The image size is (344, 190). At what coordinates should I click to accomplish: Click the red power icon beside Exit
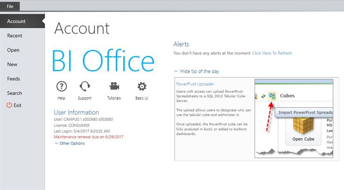point(9,105)
